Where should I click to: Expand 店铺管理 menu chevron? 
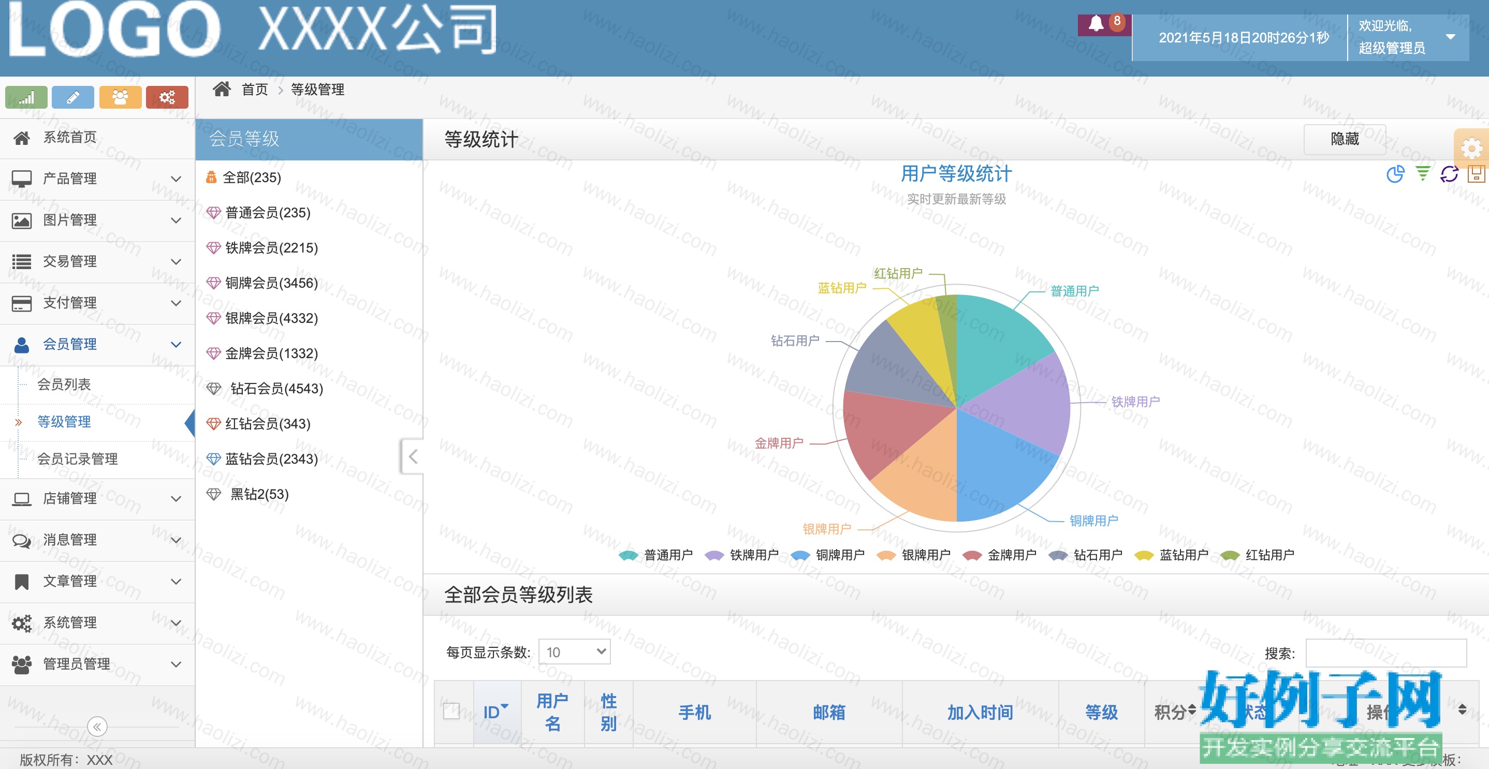pos(177,498)
